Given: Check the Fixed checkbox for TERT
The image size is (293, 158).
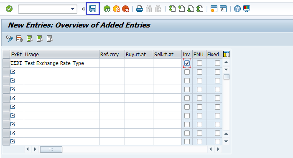Looking at the screenshot, I should tap(217, 63).
